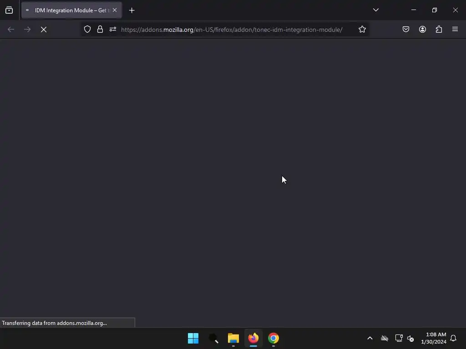This screenshot has width=466, height=349.
Task: Open Windows Start menu
Action: pos(193,338)
